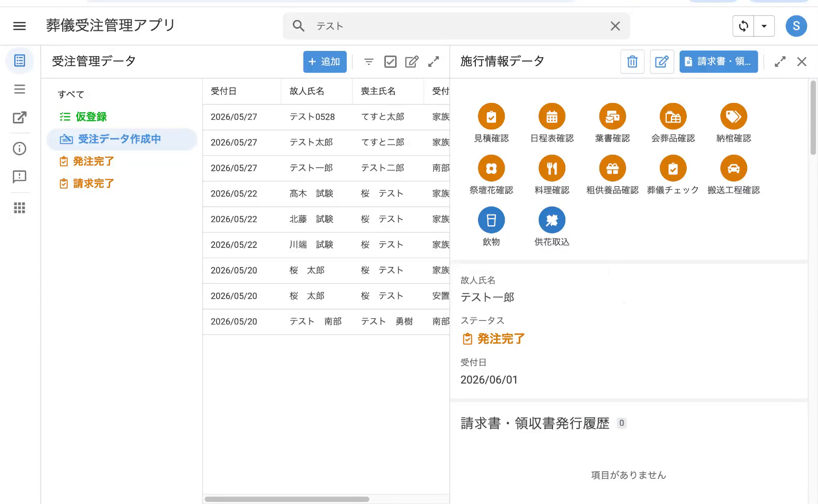This screenshot has width=818, height=504.
Task: Expand the 受注管理データ list panel
Action: click(x=434, y=62)
